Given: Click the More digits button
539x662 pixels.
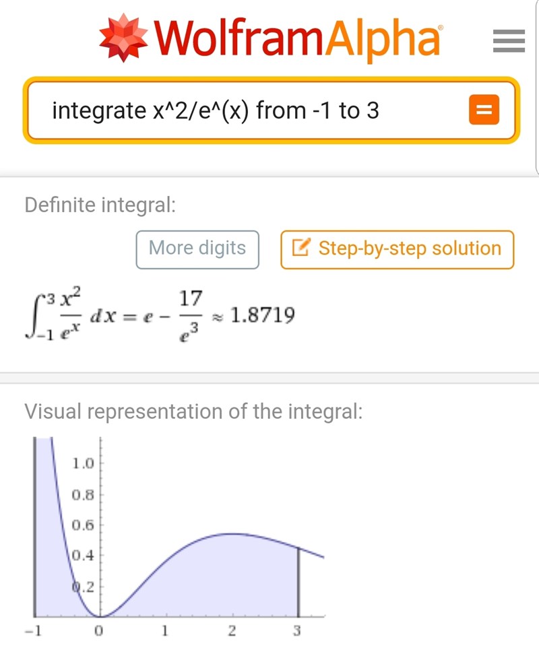Looking at the screenshot, I should coord(197,249).
